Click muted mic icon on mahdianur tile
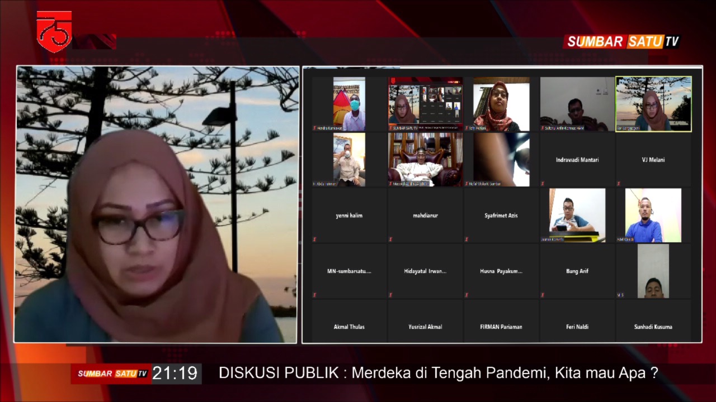Viewport: 716px width, 402px height. (x=390, y=240)
